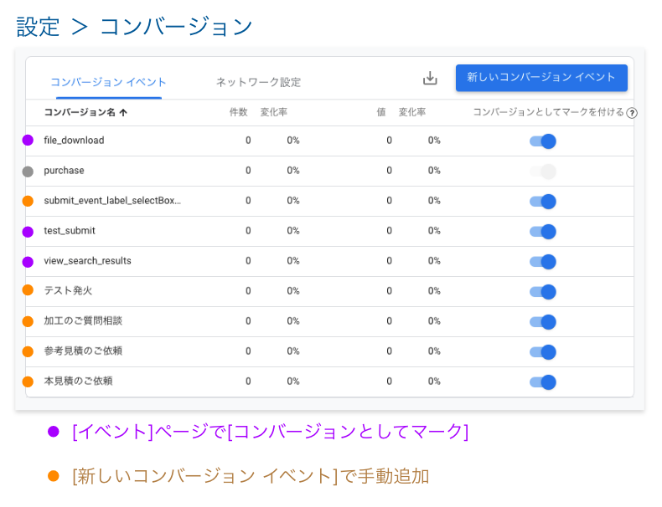Click the 変化率 header after 値
The width and height of the screenshot is (662, 507).
[412, 112]
